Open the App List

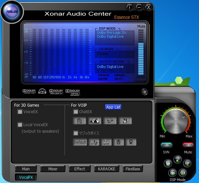click(113, 107)
